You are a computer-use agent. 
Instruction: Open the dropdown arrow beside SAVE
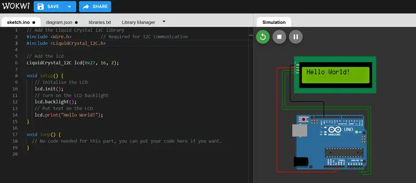point(69,7)
